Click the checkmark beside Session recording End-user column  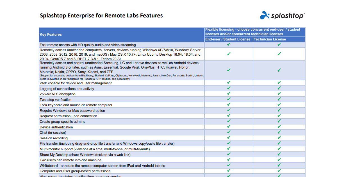[x=229, y=138]
